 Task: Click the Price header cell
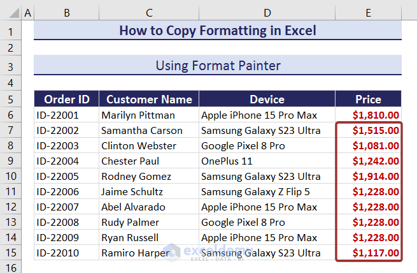click(369, 100)
